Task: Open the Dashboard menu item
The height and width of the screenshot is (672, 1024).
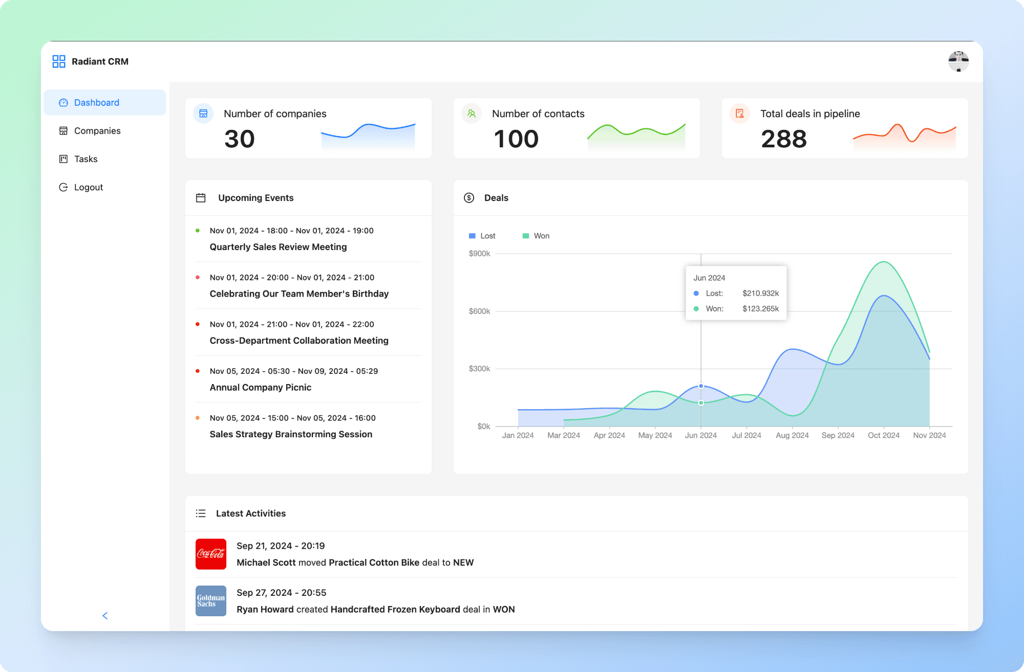Action: (96, 103)
